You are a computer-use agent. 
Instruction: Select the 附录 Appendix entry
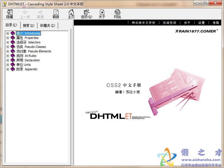(x=27, y=69)
